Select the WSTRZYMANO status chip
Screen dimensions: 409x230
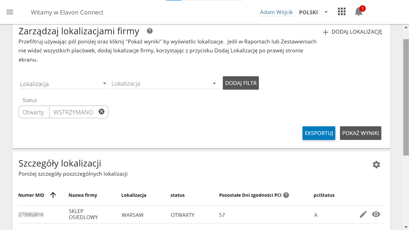point(73,112)
